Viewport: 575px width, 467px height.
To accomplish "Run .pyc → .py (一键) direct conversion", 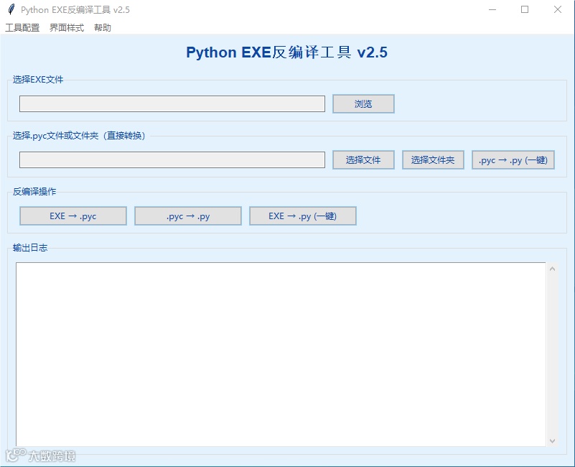I will click(513, 160).
